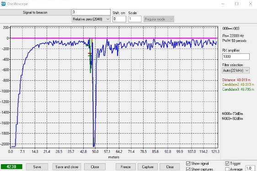Click the N003=-92dBm text
The width and height of the screenshot is (257, 171).
coord(232,119)
